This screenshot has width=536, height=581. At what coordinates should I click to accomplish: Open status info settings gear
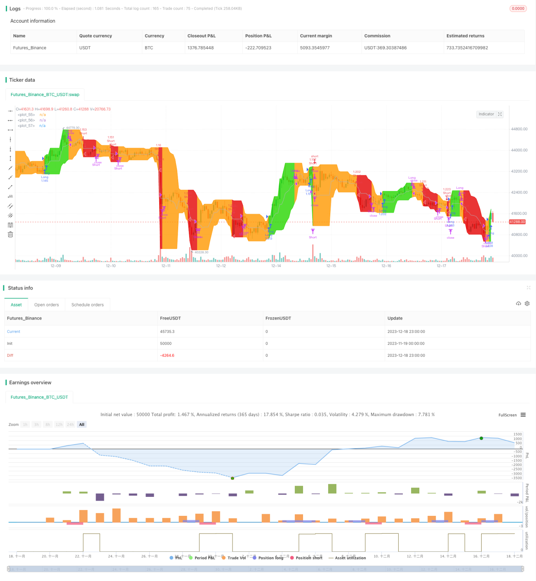[527, 303]
